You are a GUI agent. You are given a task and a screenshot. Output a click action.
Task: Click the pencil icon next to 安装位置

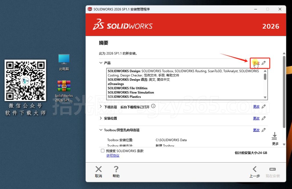click(264, 118)
